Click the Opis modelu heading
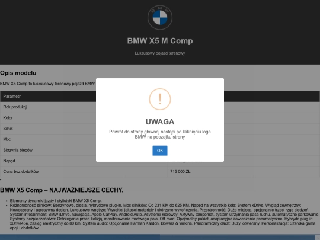This screenshot has height=240, width=320. (18, 73)
